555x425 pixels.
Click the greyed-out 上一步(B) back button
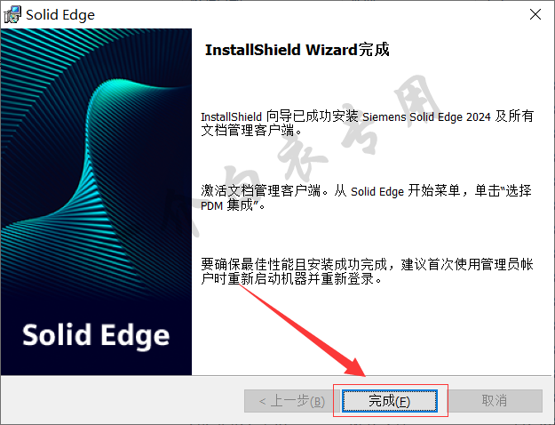click(292, 401)
